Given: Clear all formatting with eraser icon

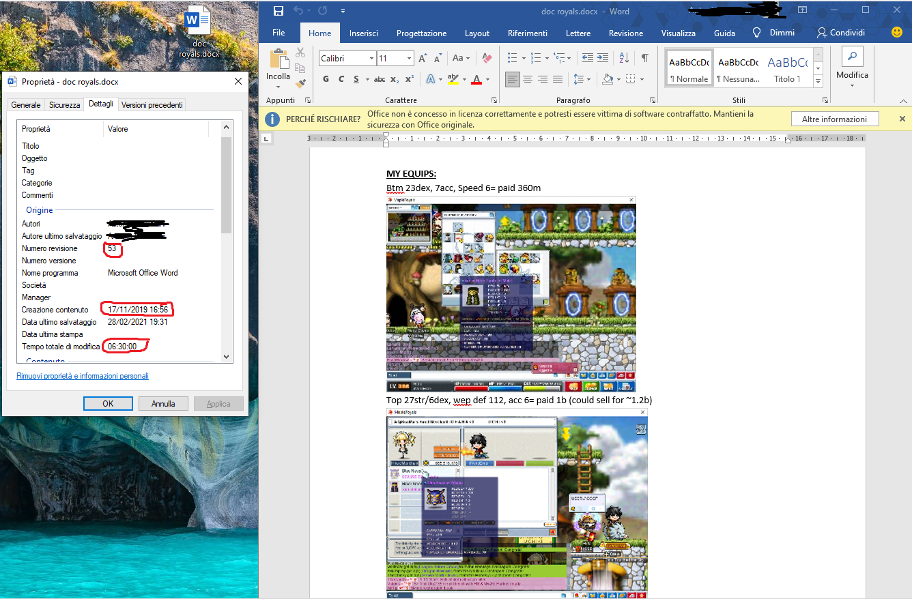Looking at the screenshot, I should click(x=487, y=58).
